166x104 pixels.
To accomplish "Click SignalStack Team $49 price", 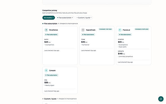I will [84, 42].
